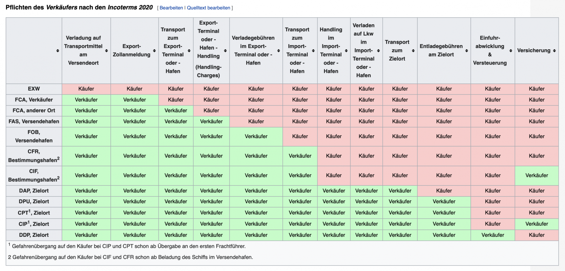Select the DAP, Zielort row header
The image size is (565, 271).
[34, 191]
